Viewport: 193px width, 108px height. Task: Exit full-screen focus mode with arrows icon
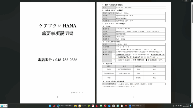point(186,1)
